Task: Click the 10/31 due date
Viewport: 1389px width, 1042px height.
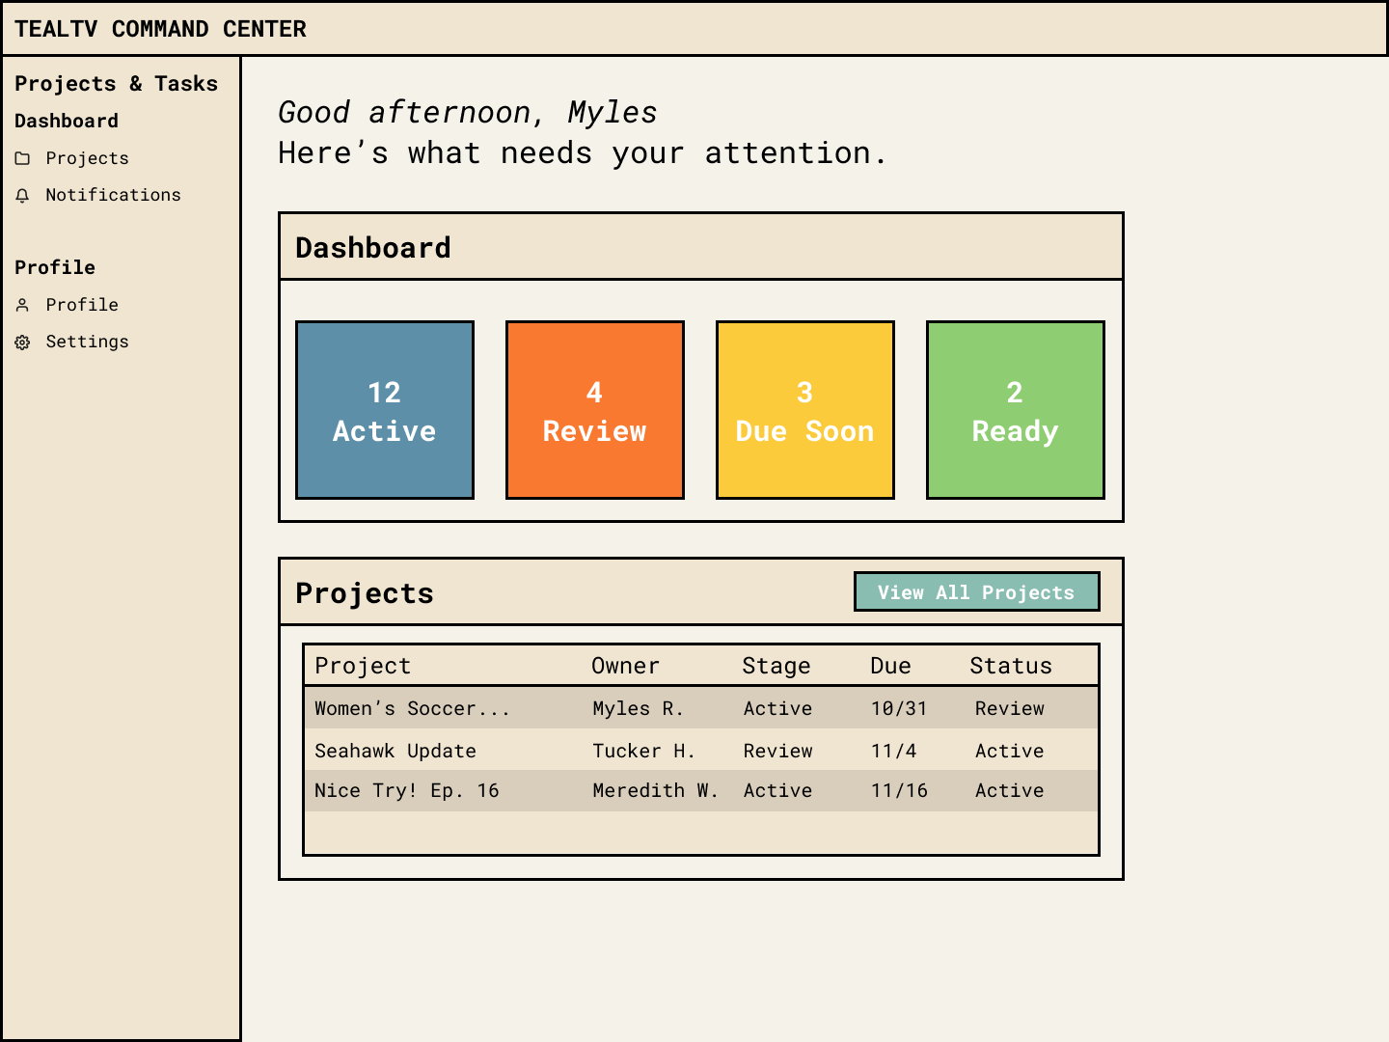Action: click(x=899, y=708)
